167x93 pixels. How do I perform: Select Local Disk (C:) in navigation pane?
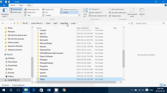click(x=14, y=80)
